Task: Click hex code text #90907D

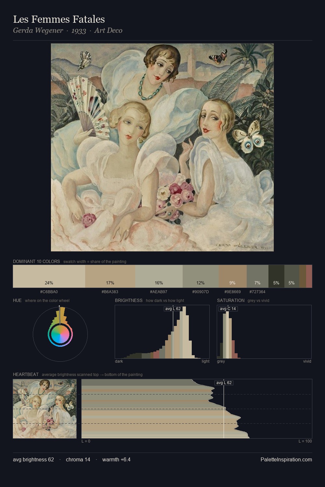Action: point(201,292)
